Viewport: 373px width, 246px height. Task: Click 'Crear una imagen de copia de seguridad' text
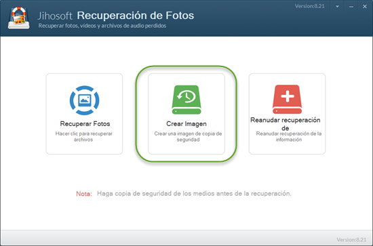[x=188, y=137]
